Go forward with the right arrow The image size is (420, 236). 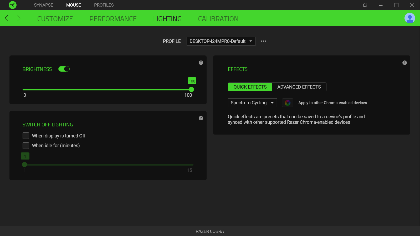point(19,18)
